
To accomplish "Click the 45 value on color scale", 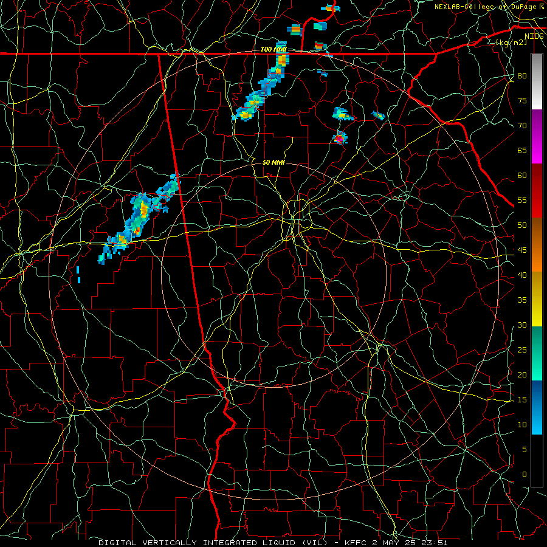I will coord(522,250).
